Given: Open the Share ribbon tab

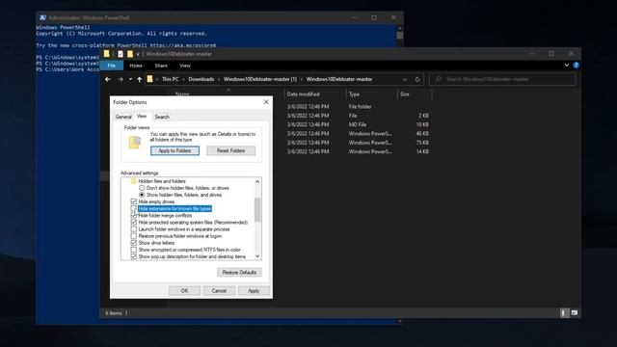Looking at the screenshot, I should tap(161, 66).
